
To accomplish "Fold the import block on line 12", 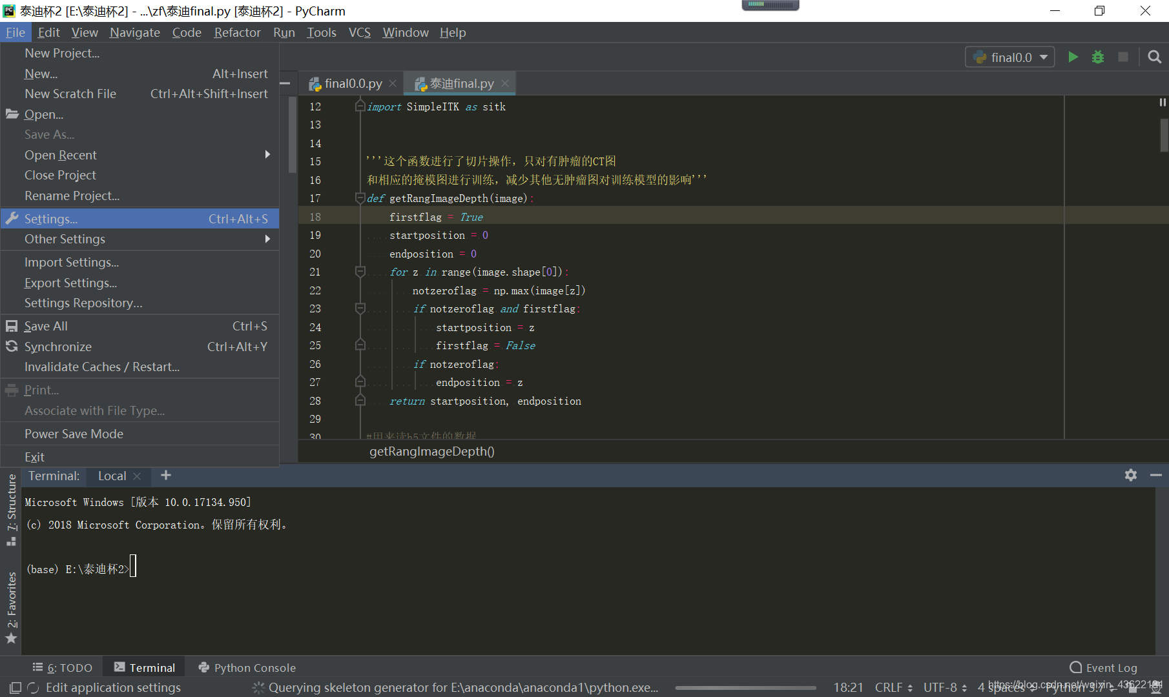I will tap(360, 106).
